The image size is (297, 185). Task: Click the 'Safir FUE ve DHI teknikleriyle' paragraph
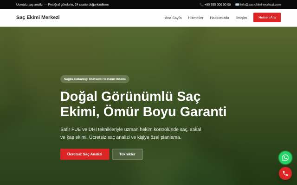click(131, 133)
